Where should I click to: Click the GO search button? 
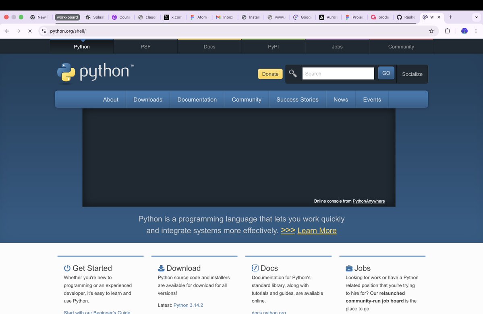click(386, 73)
